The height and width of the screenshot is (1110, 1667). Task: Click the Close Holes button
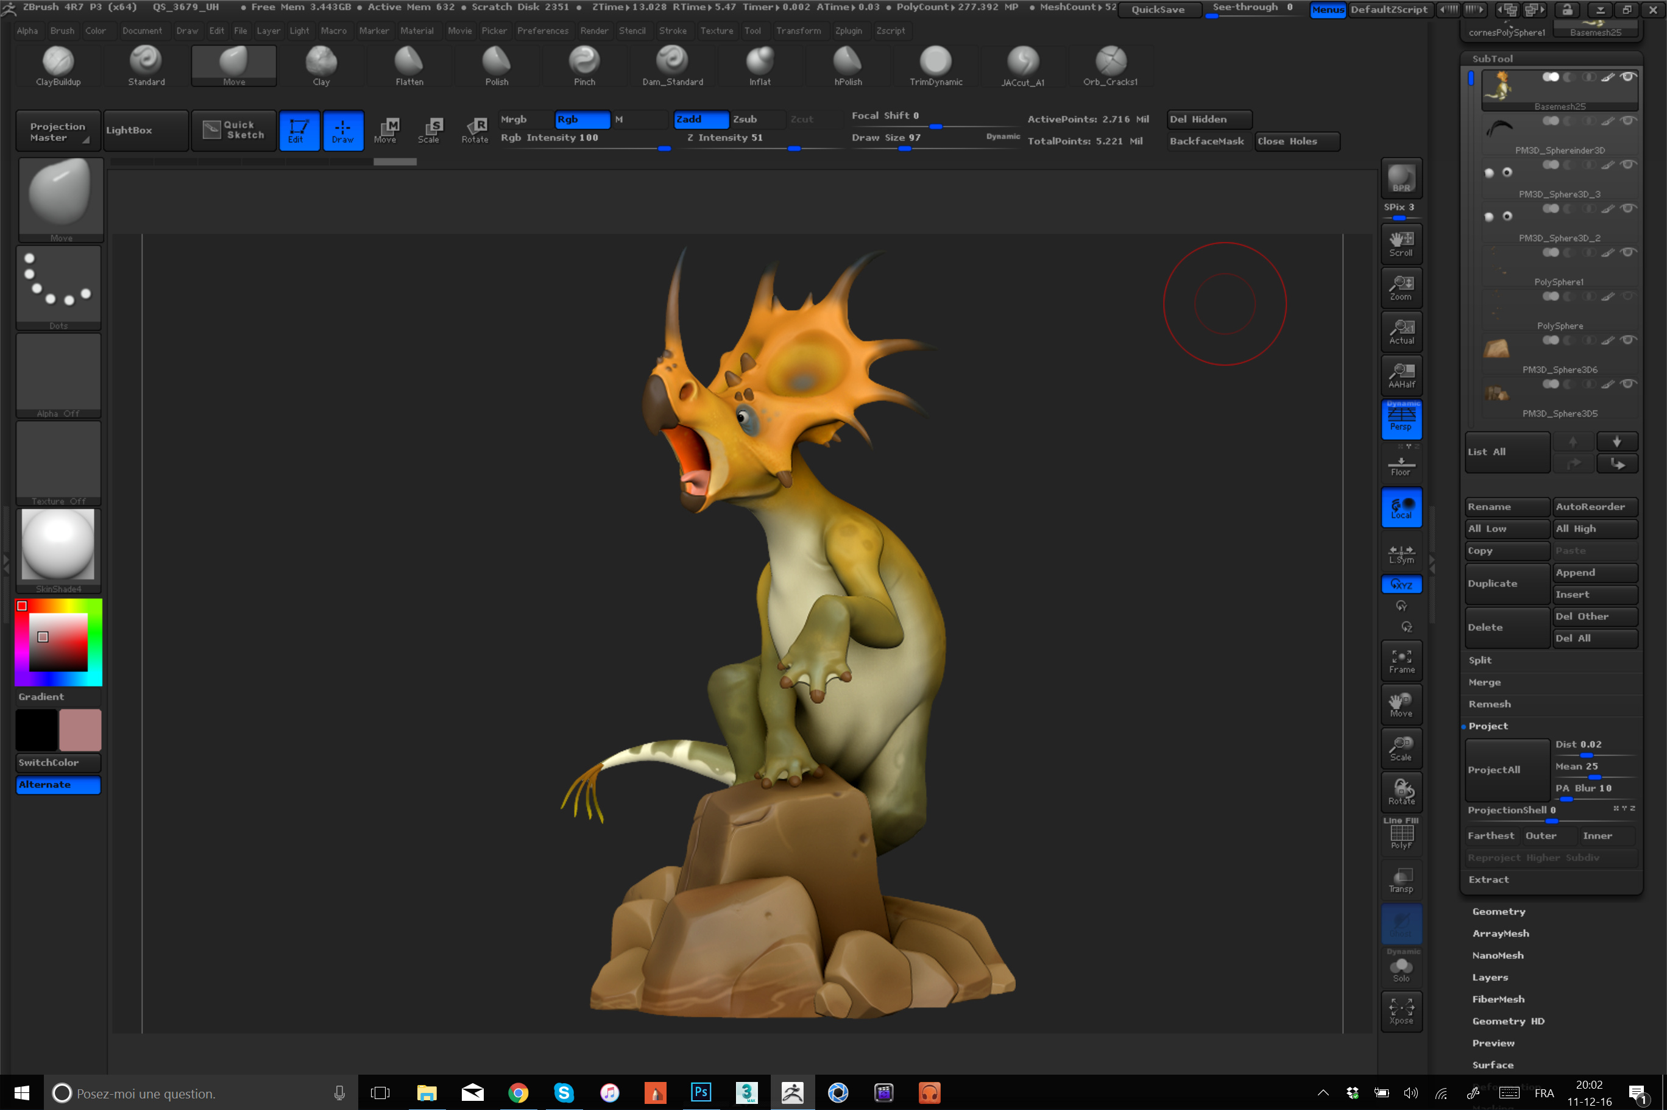pyautogui.click(x=1297, y=141)
